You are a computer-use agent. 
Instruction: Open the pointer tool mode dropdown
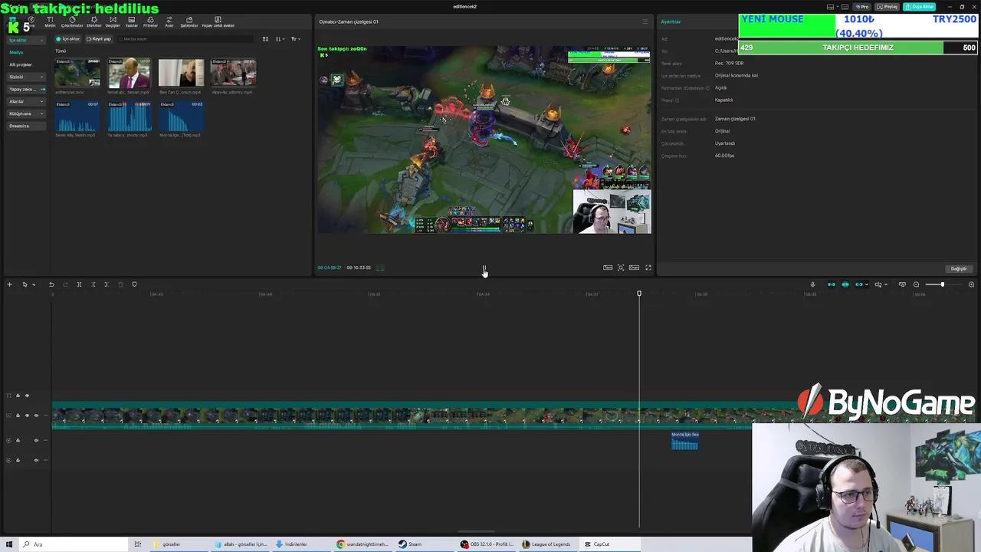34,284
